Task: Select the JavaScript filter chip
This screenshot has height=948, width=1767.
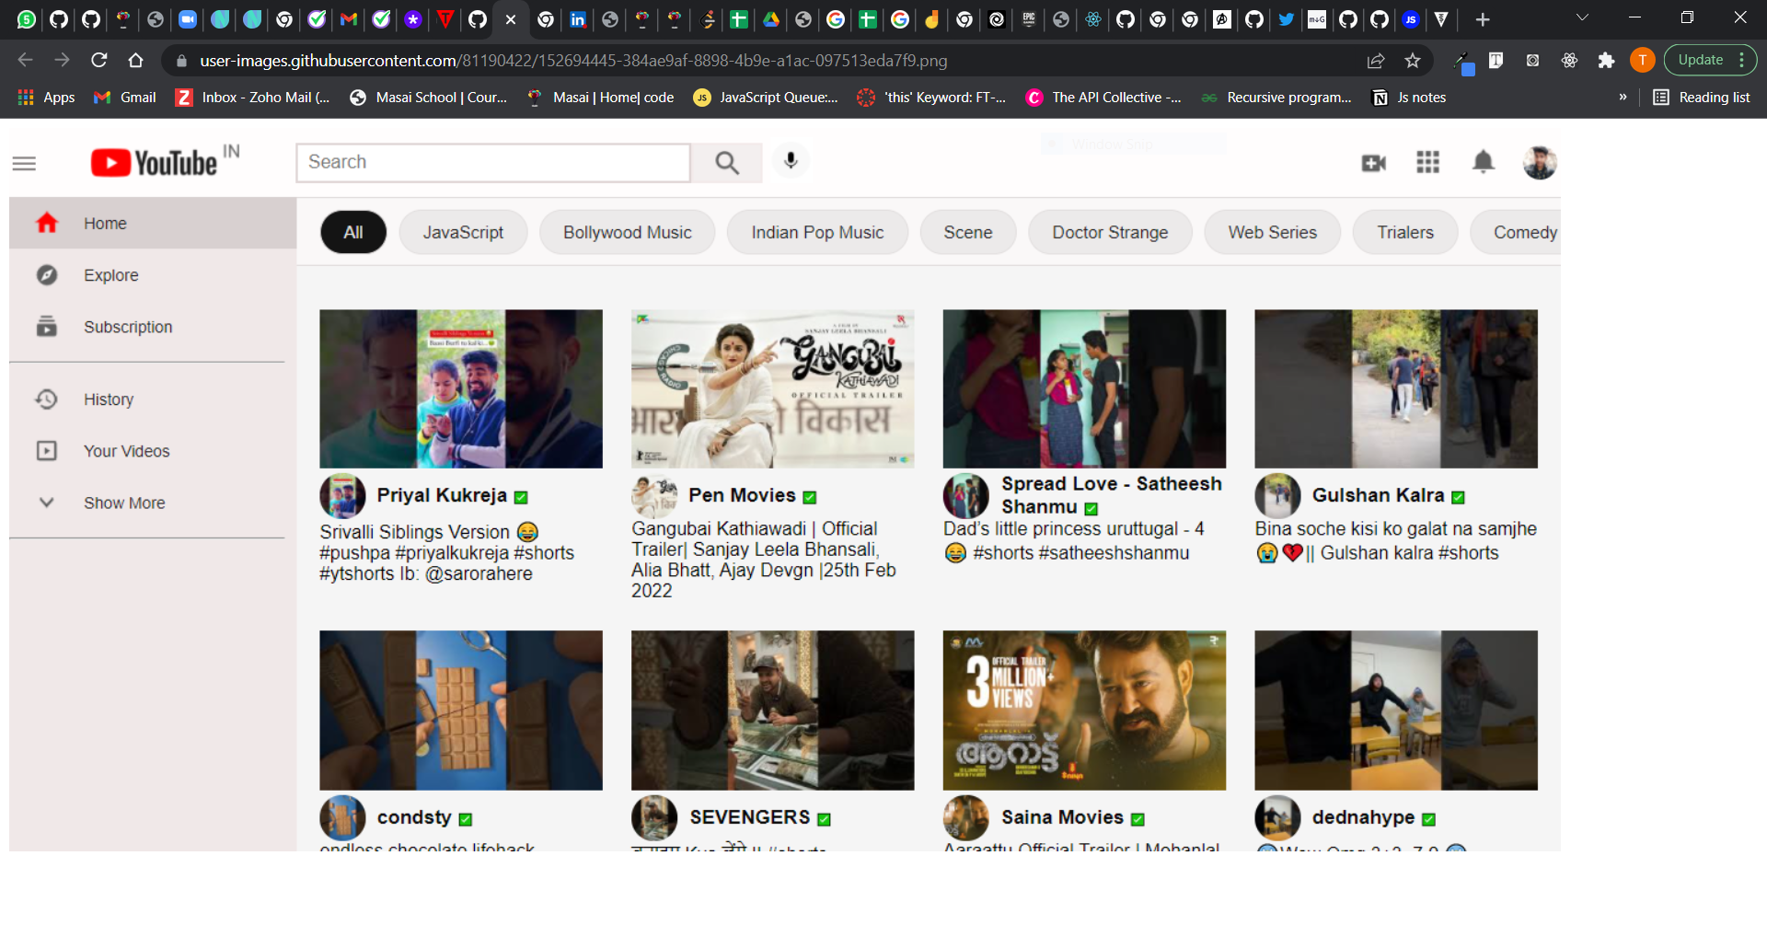Action: coord(463,233)
